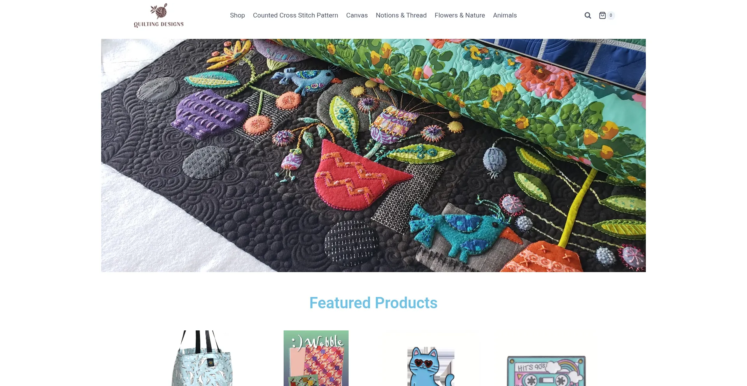The height and width of the screenshot is (386, 747).
Task: Open Notions & Thread category
Action: click(x=401, y=16)
